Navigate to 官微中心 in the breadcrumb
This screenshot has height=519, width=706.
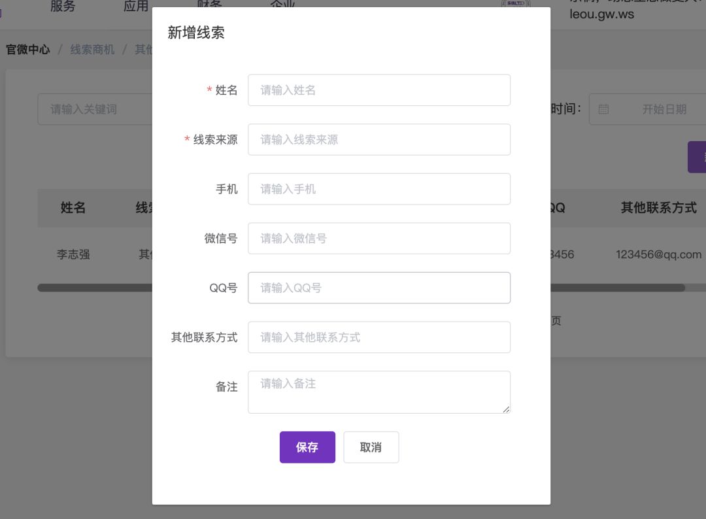pos(28,50)
